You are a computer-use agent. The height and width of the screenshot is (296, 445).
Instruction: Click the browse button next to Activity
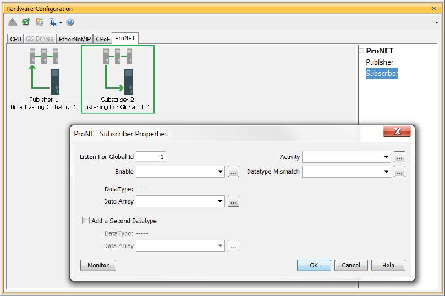[399, 157]
